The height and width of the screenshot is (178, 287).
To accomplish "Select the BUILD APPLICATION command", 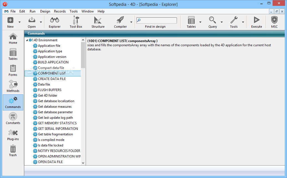I will point(53,62).
